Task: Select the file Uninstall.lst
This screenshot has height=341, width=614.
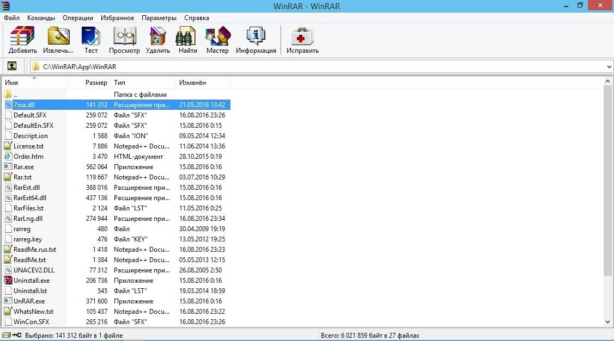Action: pyautogui.click(x=31, y=290)
